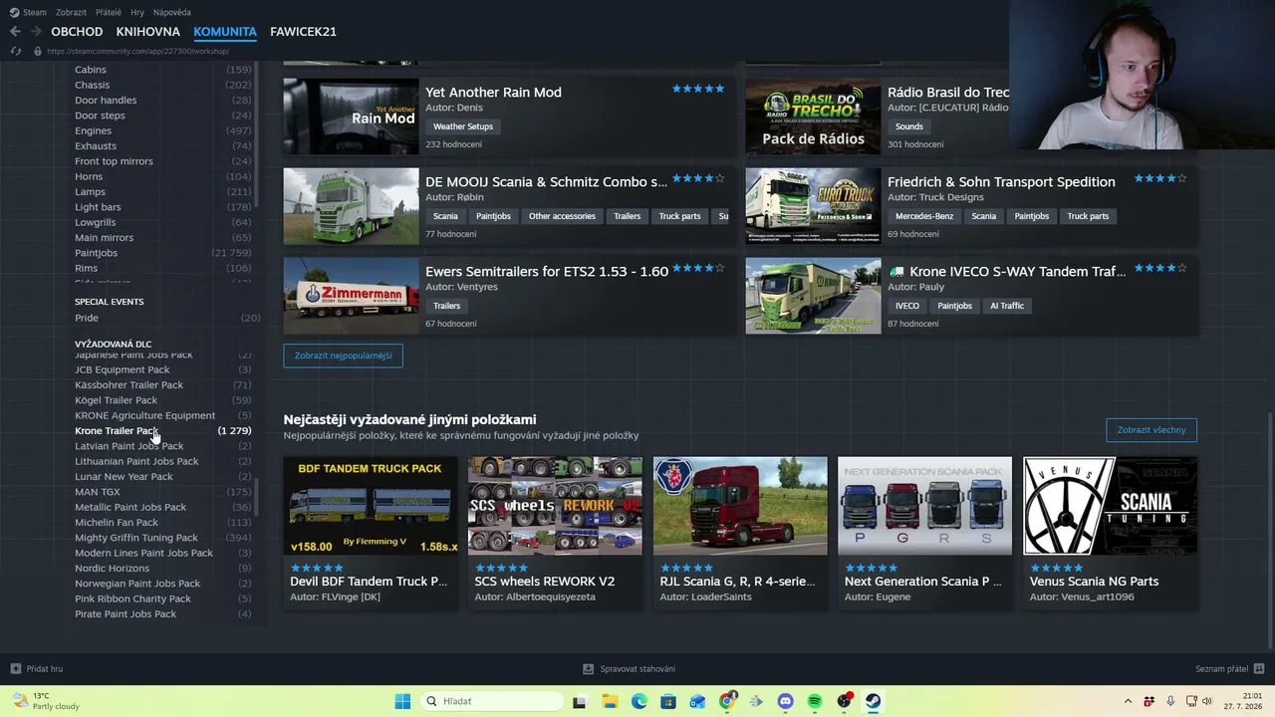Open Friedrich & Sohn Transport Spedition title
1275x717 pixels.
(1001, 181)
